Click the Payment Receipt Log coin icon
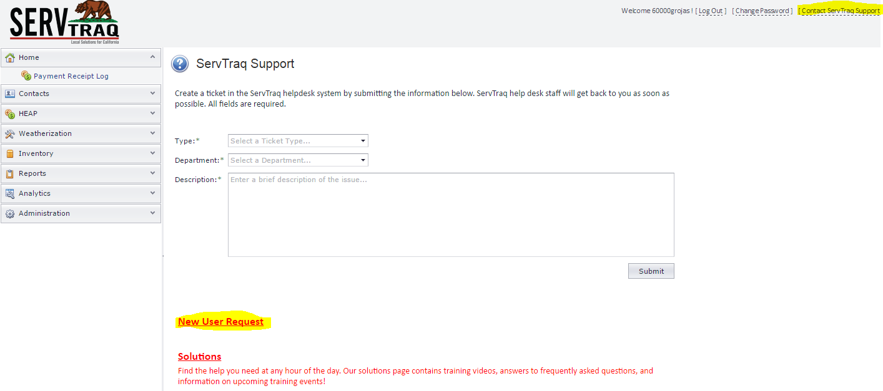The height and width of the screenshot is (391, 883). click(x=26, y=75)
